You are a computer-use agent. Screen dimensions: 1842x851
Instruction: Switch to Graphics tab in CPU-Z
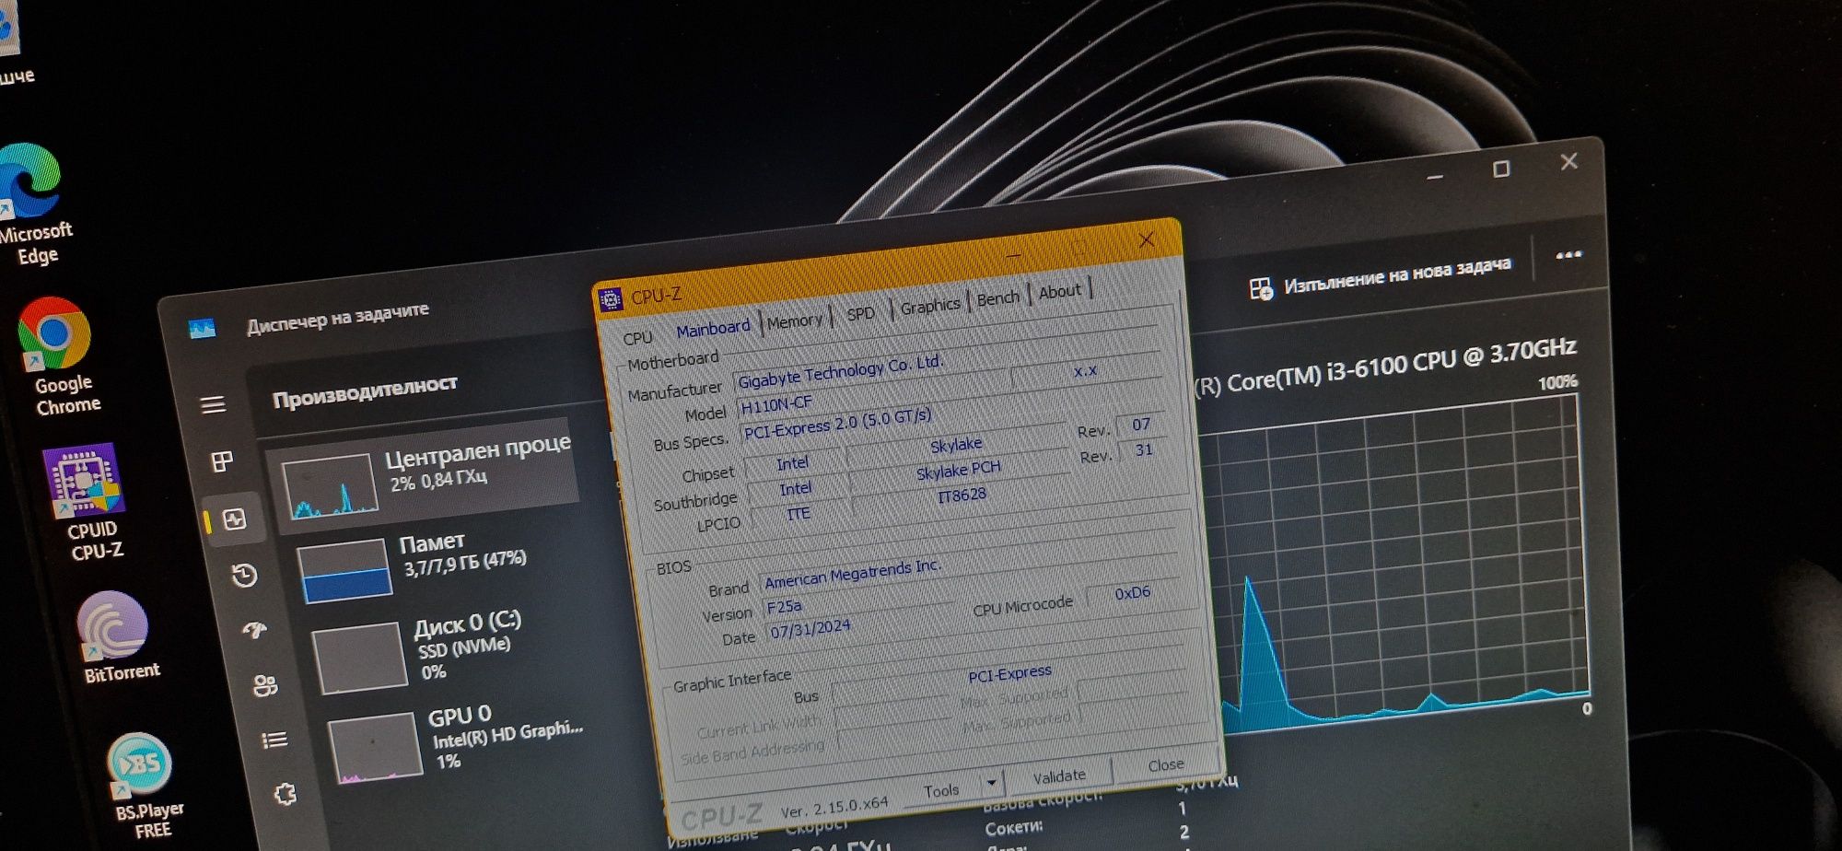coord(929,306)
